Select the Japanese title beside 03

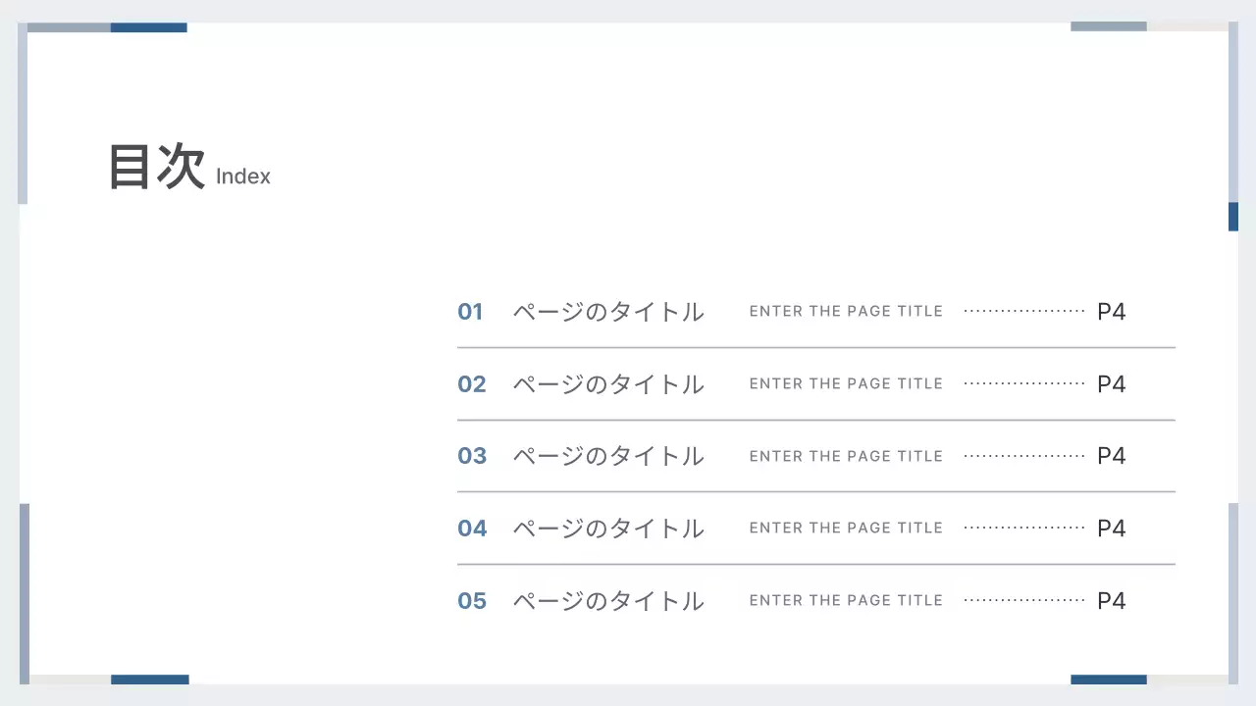(608, 456)
